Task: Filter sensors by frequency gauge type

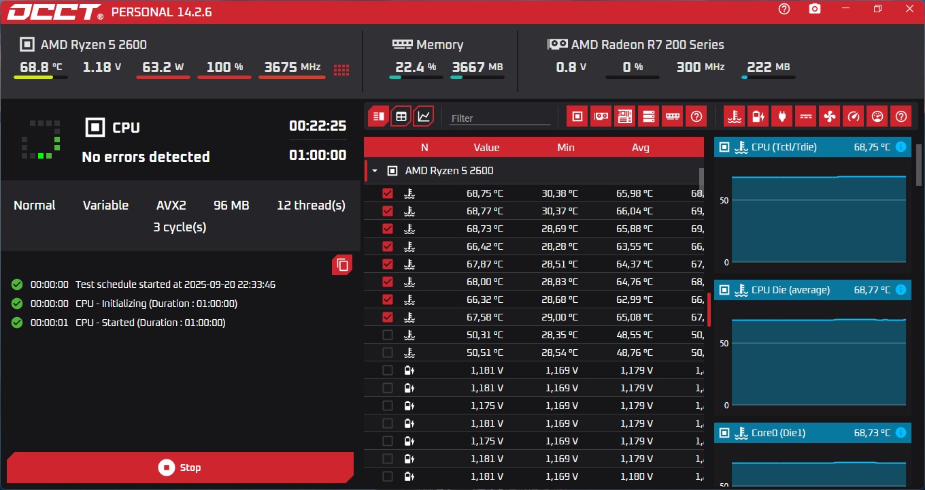Action: click(x=853, y=116)
